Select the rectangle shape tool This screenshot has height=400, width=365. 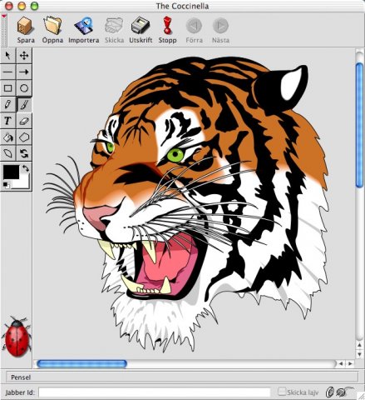[8, 88]
